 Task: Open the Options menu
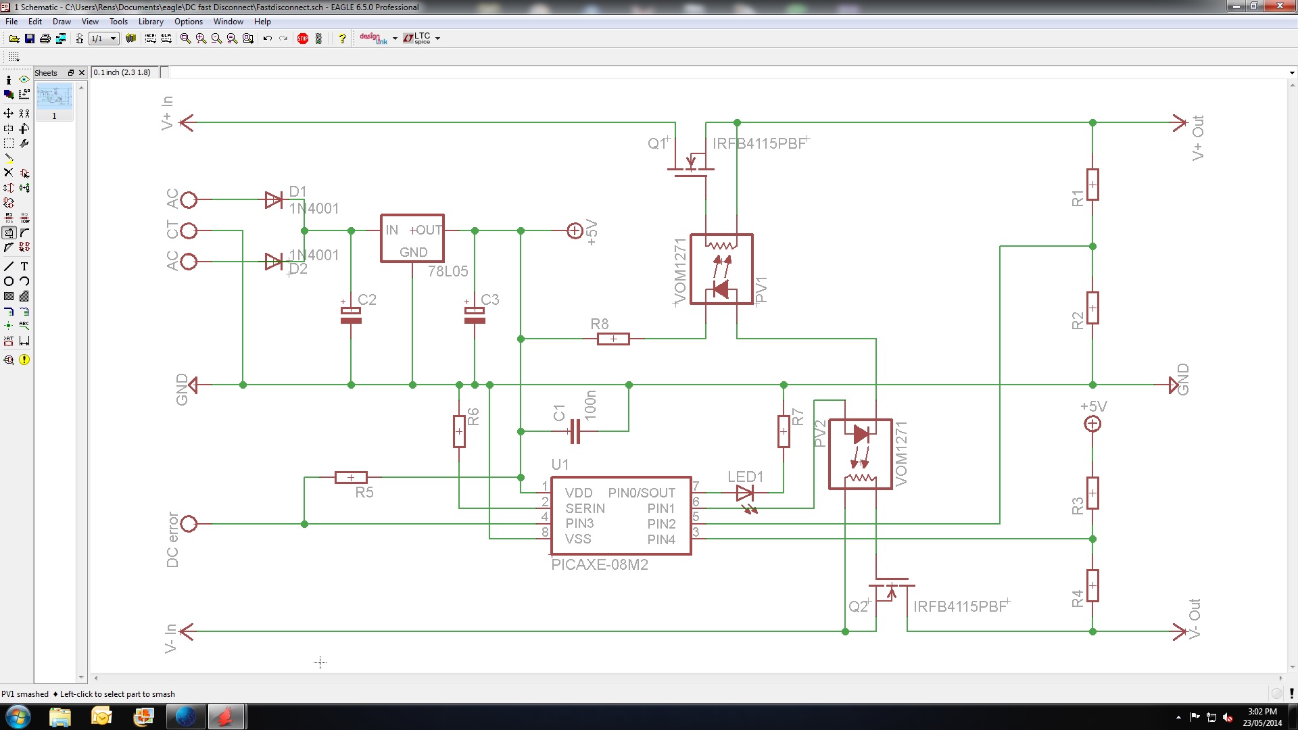[x=189, y=22]
